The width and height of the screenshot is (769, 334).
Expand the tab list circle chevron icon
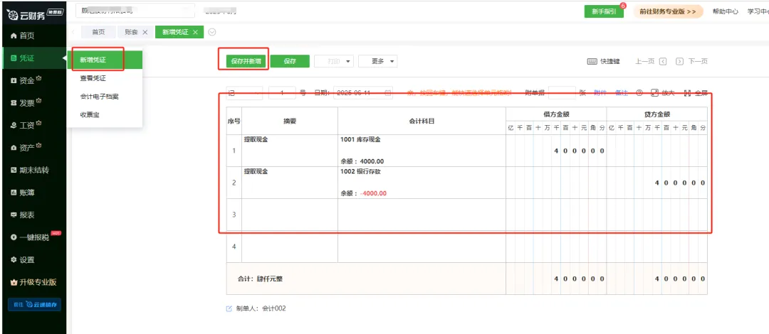(x=212, y=32)
